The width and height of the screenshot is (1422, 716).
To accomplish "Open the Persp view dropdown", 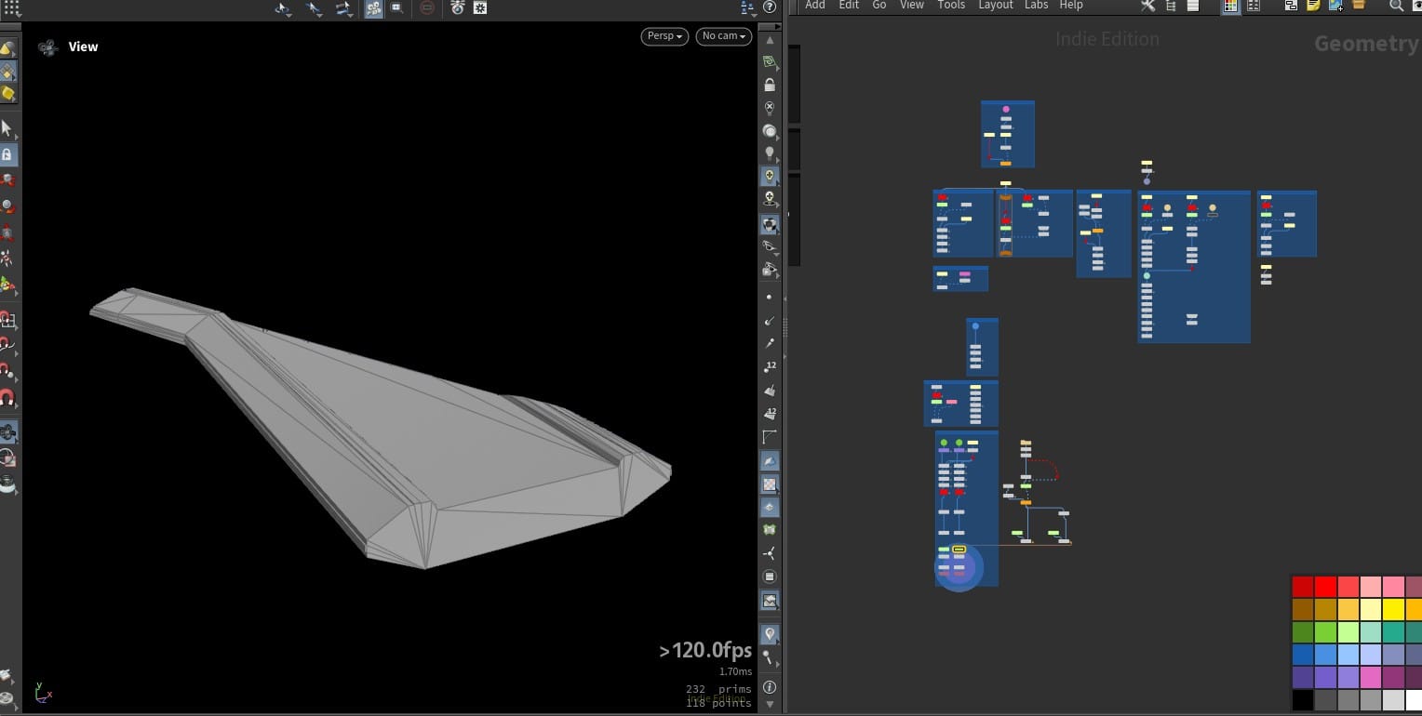I will [663, 35].
